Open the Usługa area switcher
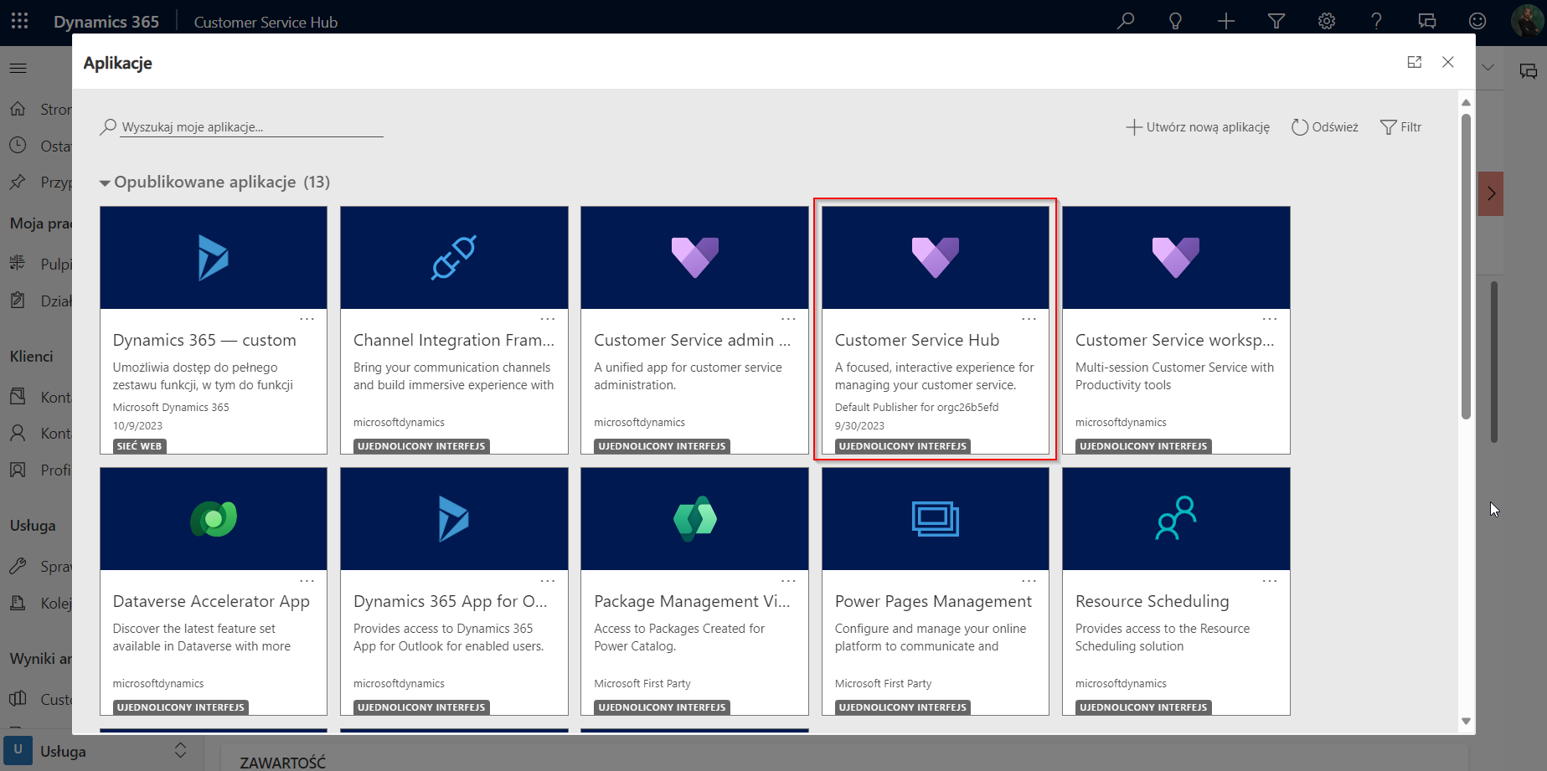Viewport: 1547px width, 771px height. point(101,751)
